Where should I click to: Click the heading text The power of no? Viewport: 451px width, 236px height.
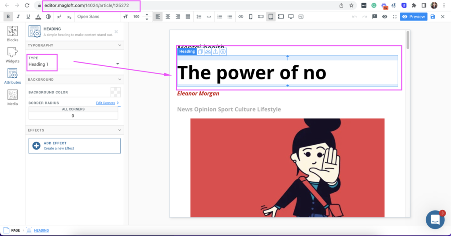click(x=251, y=73)
